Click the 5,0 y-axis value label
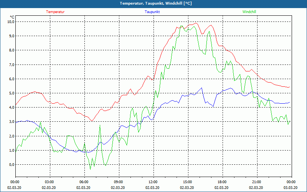The image size is (307, 192). [x=11, y=93]
